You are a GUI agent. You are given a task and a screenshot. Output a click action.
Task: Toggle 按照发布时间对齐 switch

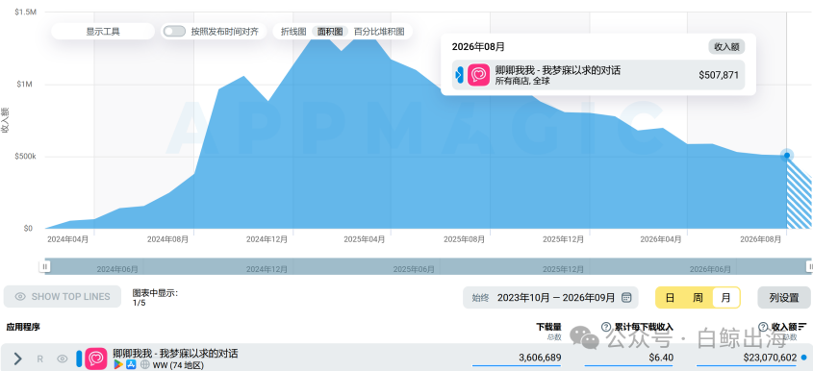click(x=174, y=31)
